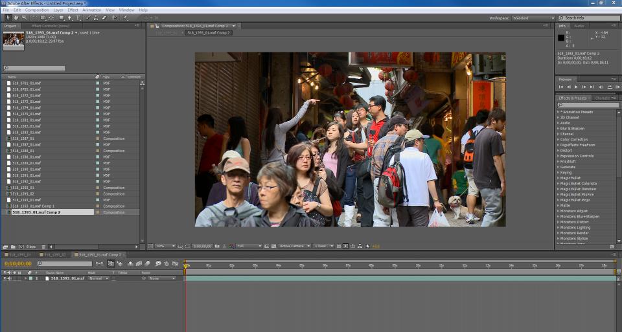
Task: Open the Composition menu
Action: coord(37,10)
